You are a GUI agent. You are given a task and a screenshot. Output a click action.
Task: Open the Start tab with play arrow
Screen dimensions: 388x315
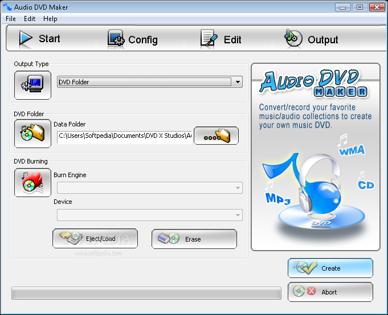pos(39,39)
